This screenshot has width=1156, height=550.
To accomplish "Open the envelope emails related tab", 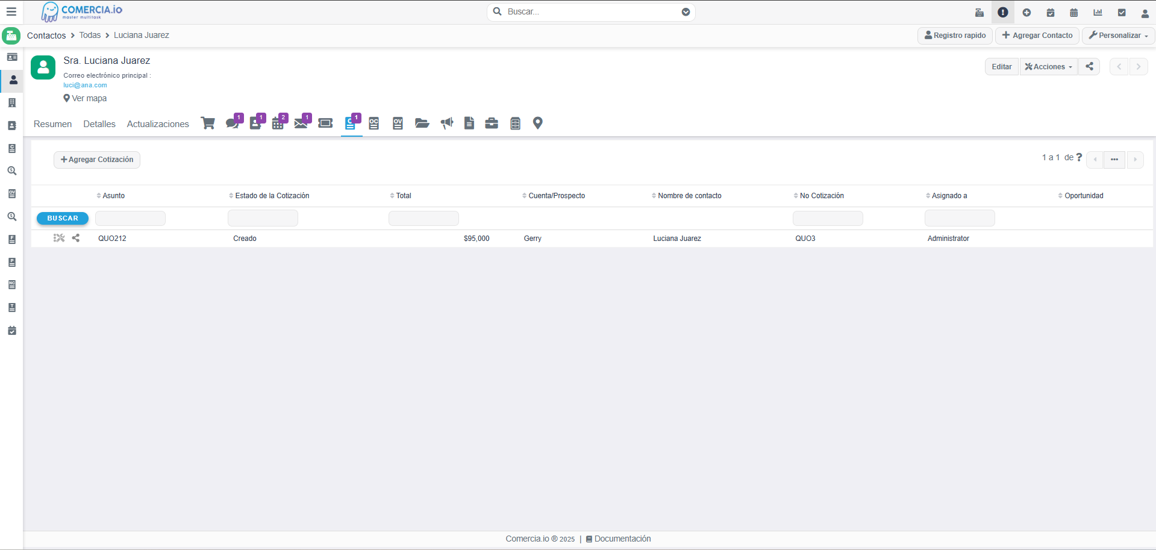I will tap(302, 122).
